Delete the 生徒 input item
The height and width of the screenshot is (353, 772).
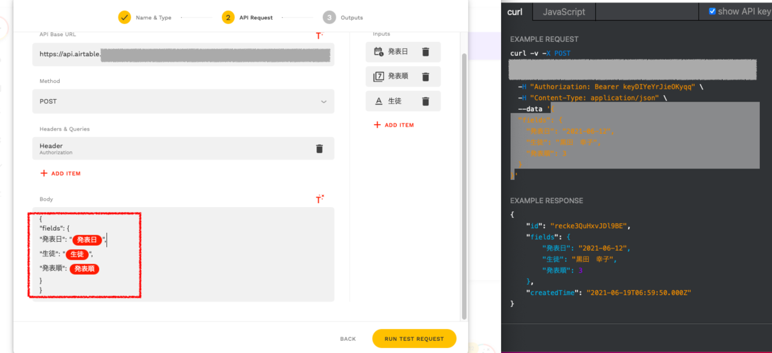click(425, 101)
